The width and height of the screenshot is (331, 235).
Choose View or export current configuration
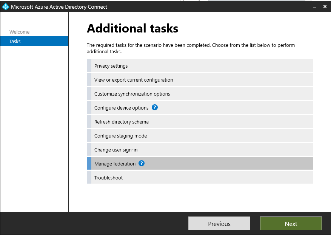pyautogui.click(x=134, y=80)
